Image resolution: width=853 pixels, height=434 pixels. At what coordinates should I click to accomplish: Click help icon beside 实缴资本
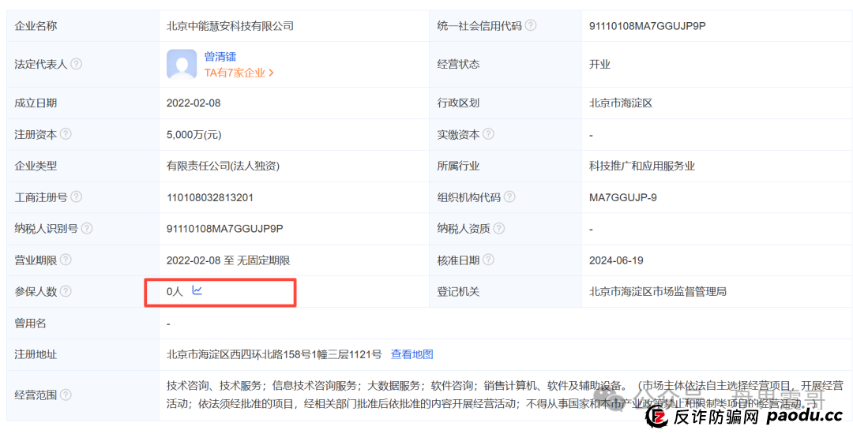489,134
